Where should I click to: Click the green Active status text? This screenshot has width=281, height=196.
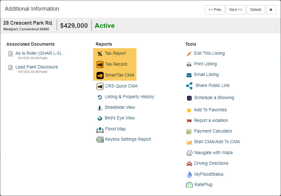tap(105, 26)
